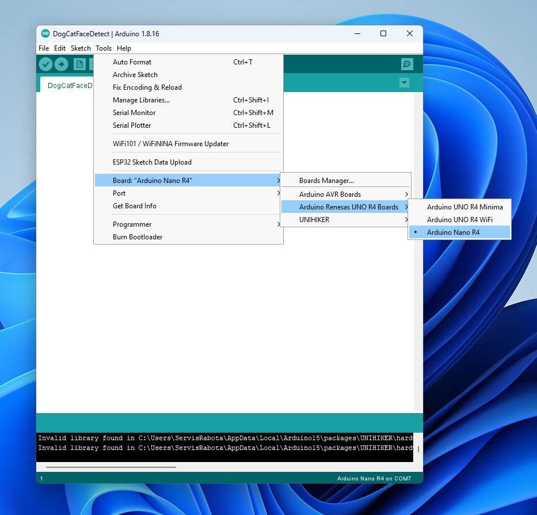The height and width of the screenshot is (515, 537).
Task: Open Serial Plotter
Action: click(188, 125)
